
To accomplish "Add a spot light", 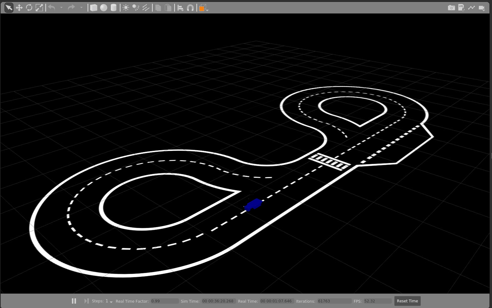I will point(136,8).
